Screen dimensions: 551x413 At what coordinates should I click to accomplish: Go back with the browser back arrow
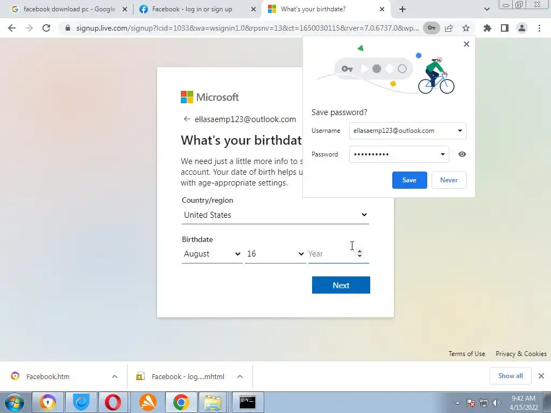click(12, 28)
